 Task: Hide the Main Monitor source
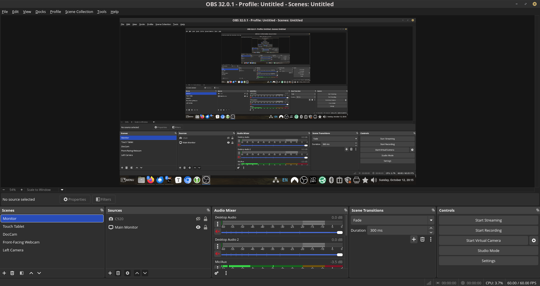point(198,227)
